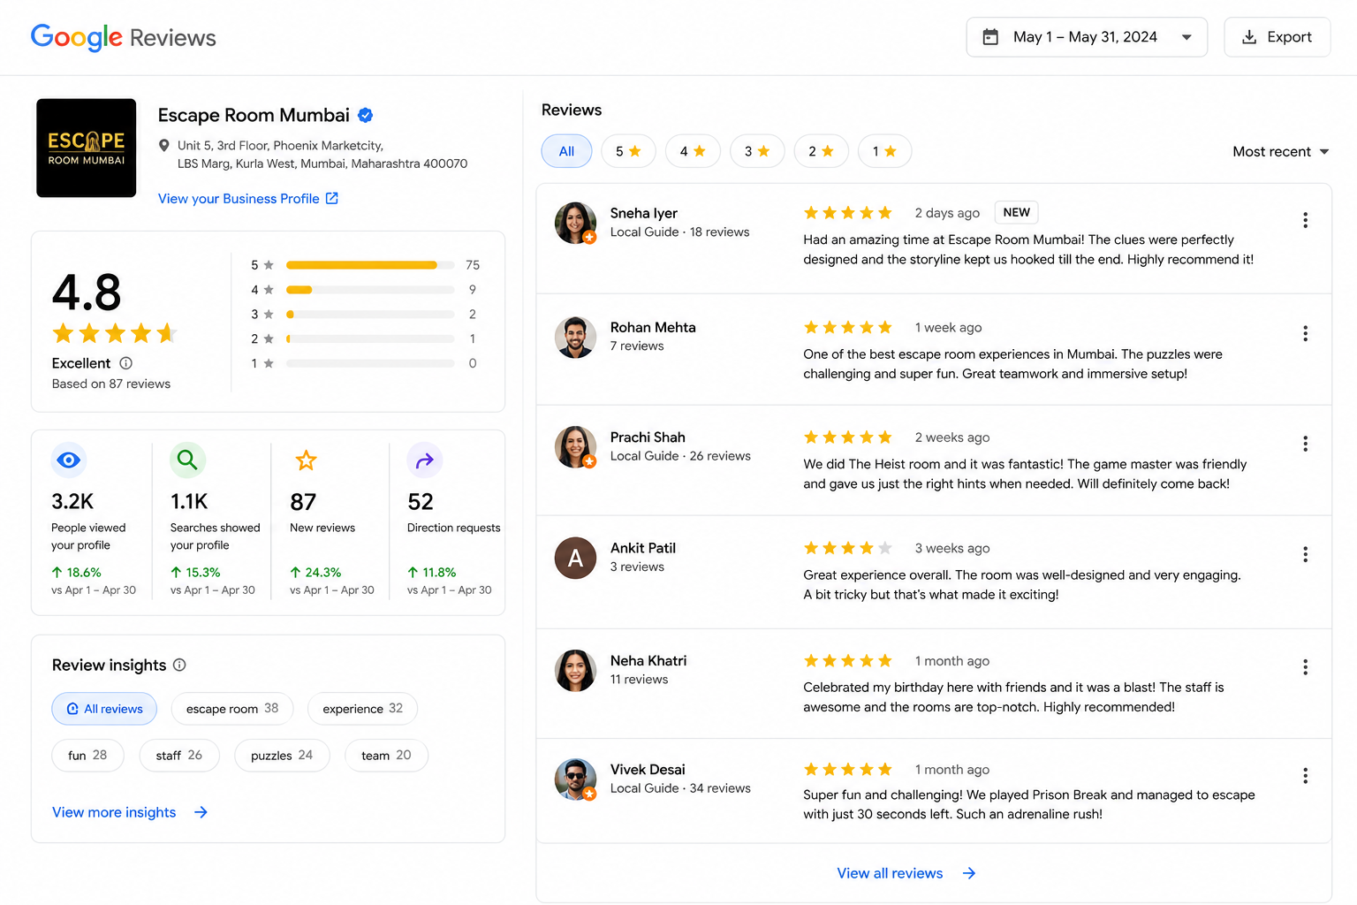Click the arrow icon for direction requests
The height and width of the screenshot is (905, 1357).
425,460
